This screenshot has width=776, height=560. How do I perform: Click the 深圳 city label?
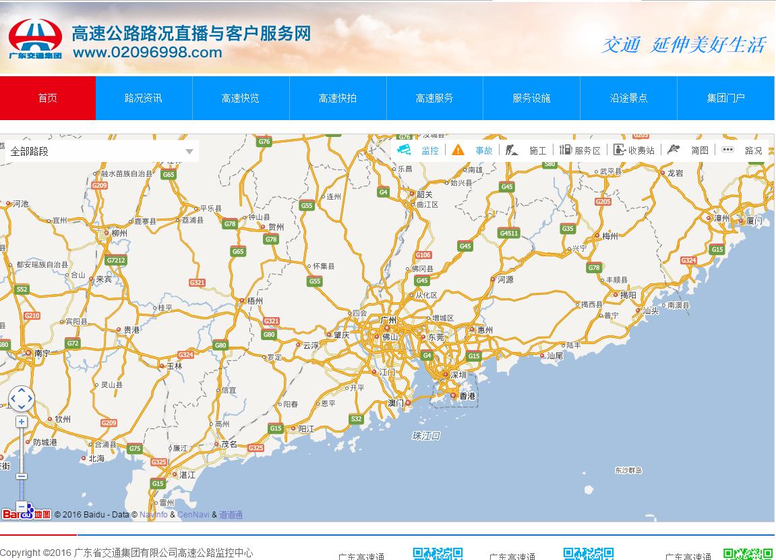[x=458, y=375]
